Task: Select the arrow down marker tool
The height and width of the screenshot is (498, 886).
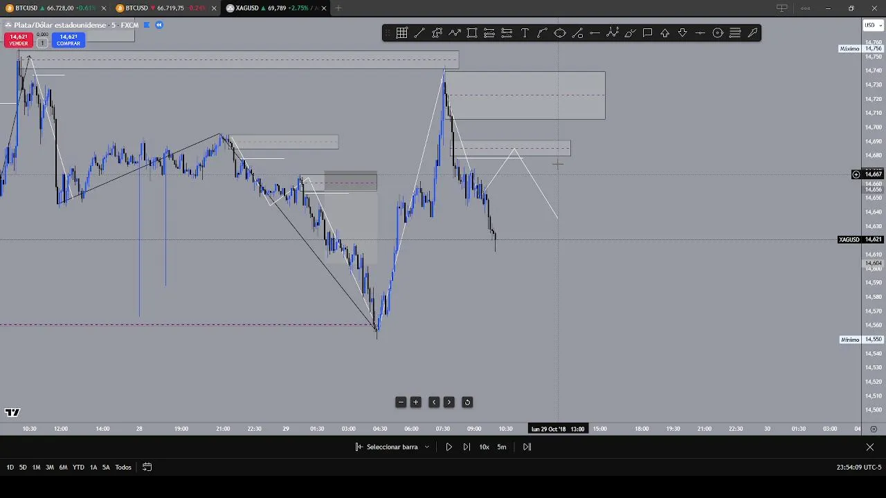Action: 682,33
